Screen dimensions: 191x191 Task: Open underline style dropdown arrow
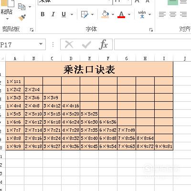(72, 14)
